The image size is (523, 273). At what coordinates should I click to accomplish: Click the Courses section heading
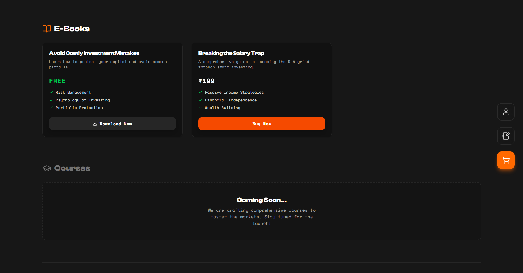click(x=72, y=168)
